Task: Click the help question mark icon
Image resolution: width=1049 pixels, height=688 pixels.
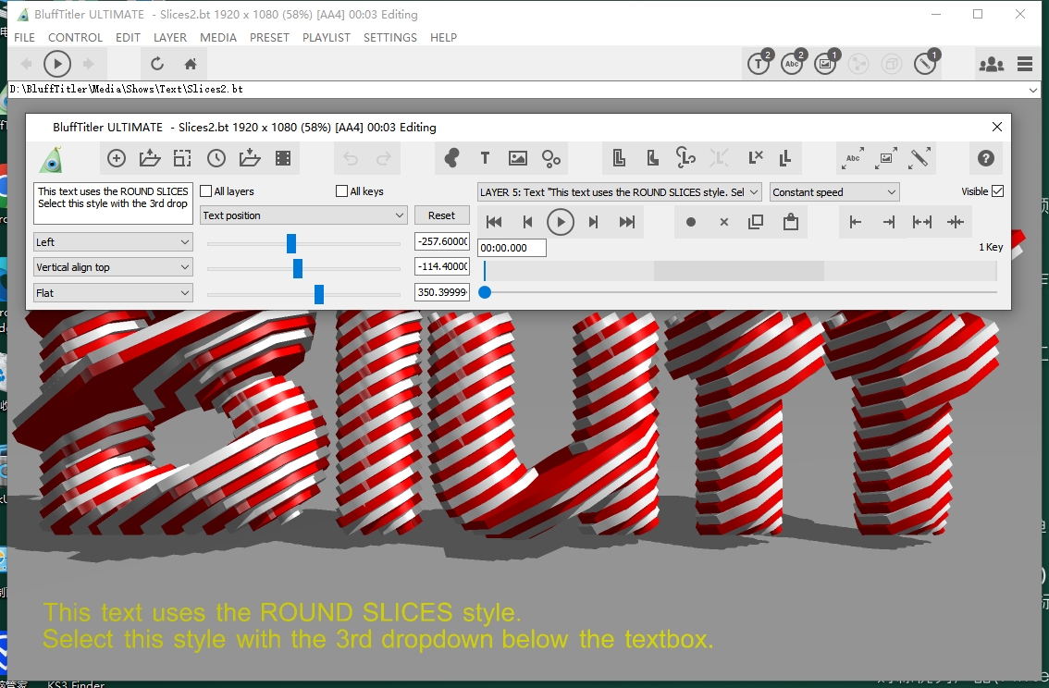Action: [x=985, y=158]
